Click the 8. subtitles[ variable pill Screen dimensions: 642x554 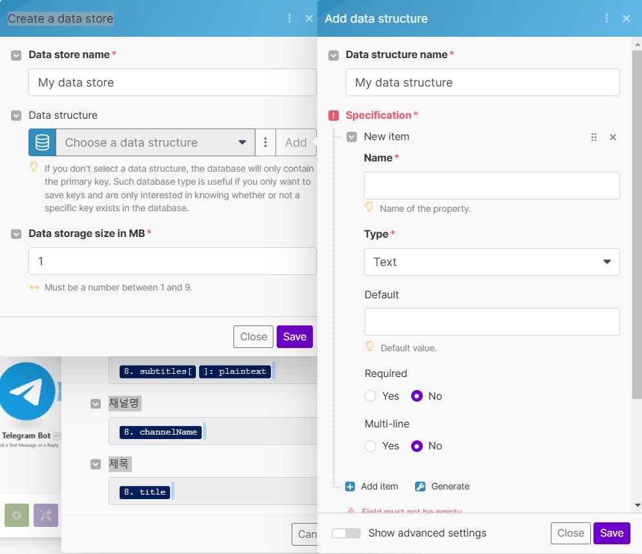158,371
